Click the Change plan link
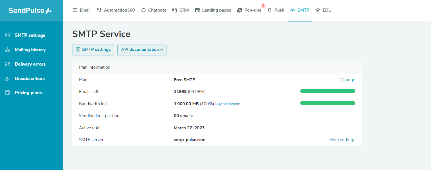The width and height of the screenshot is (431, 170). point(348,80)
